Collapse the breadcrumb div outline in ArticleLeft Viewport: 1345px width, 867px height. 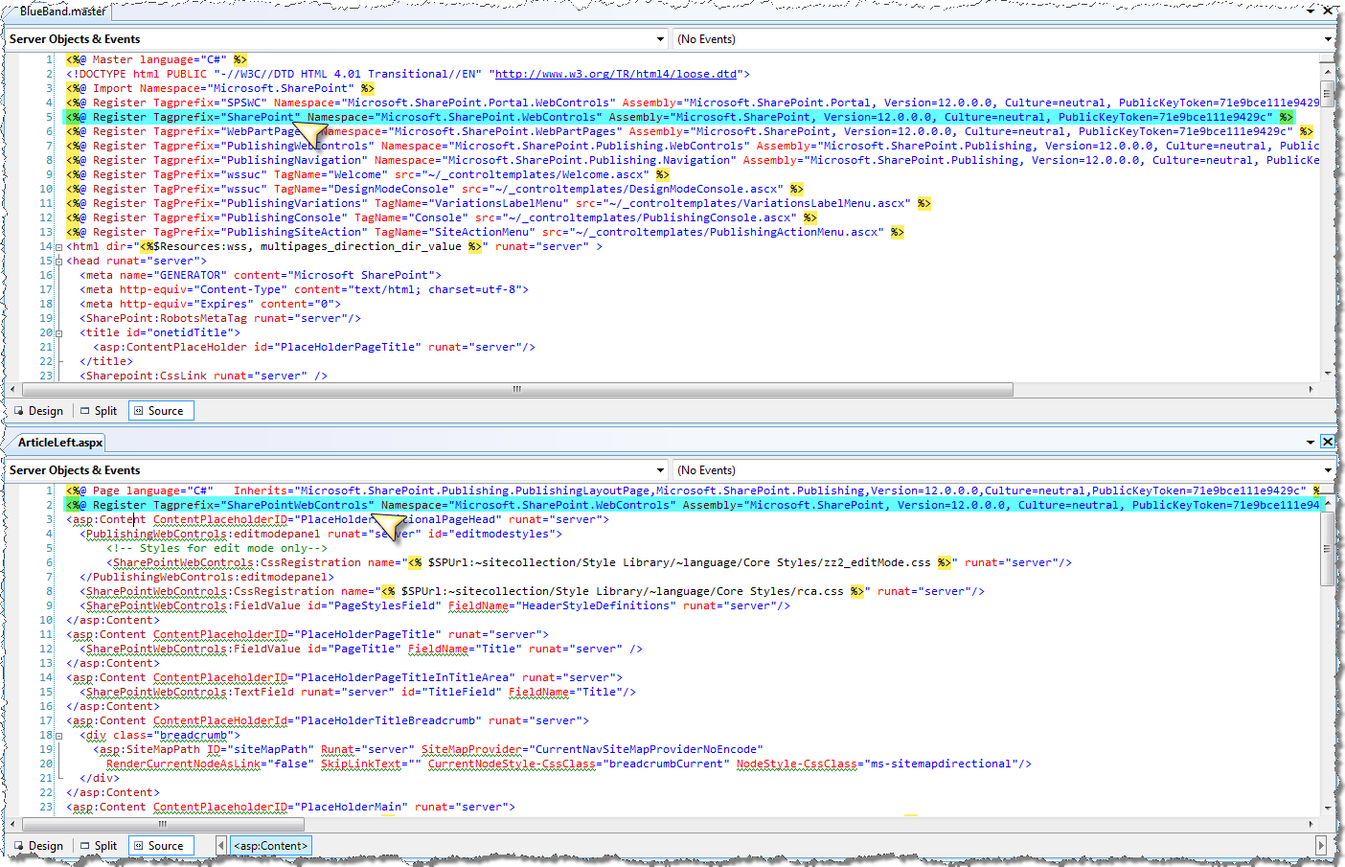(x=58, y=735)
